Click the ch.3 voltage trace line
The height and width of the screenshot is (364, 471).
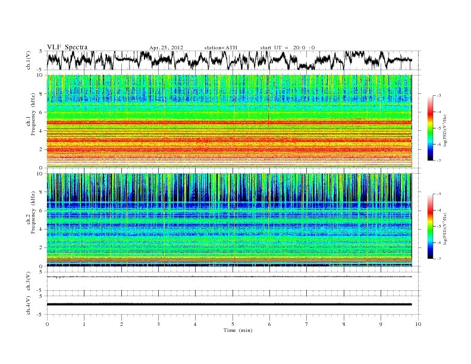(230, 277)
